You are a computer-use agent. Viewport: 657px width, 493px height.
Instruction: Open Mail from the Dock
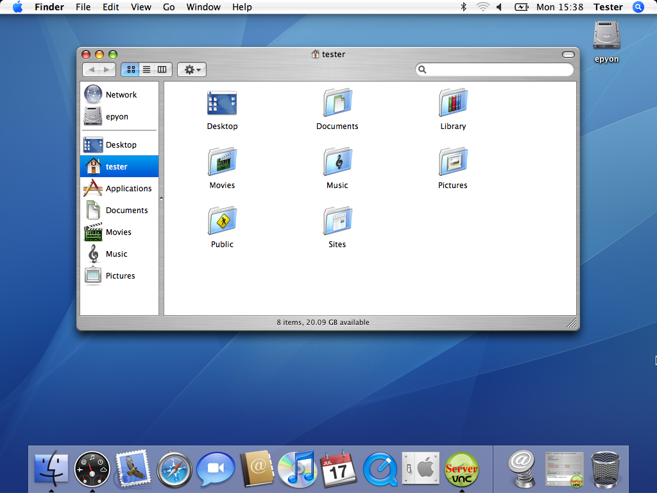133,469
